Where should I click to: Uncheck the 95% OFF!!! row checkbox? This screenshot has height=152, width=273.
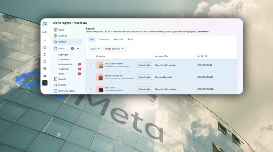pos(90,89)
